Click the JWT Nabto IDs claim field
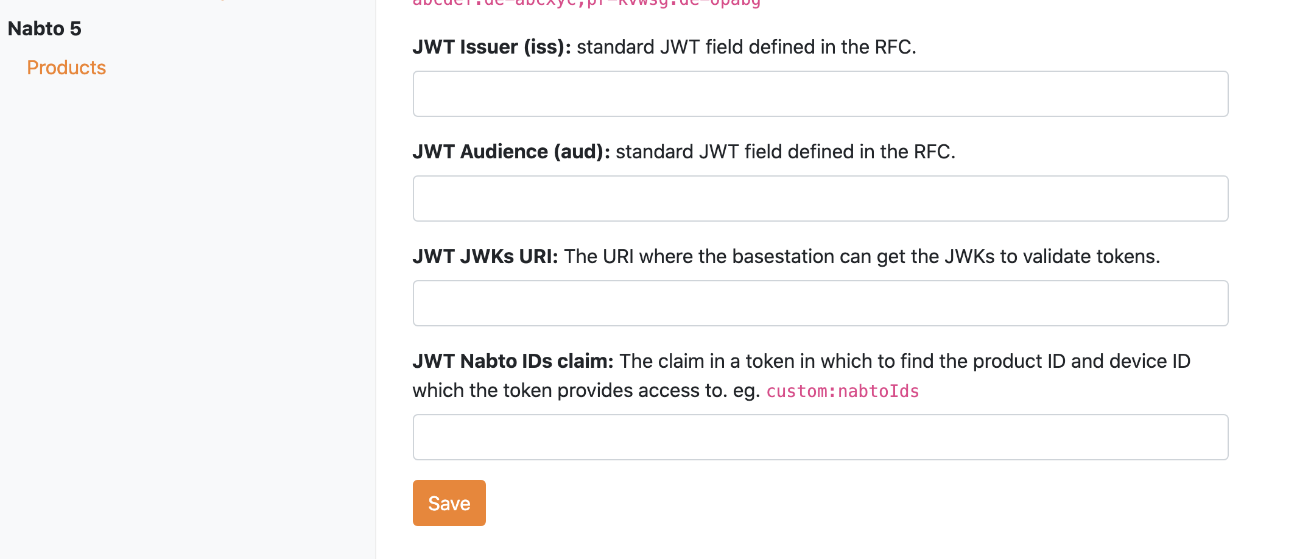Image resolution: width=1297 pixels, height=559 pixels. (x=820, y=437)
